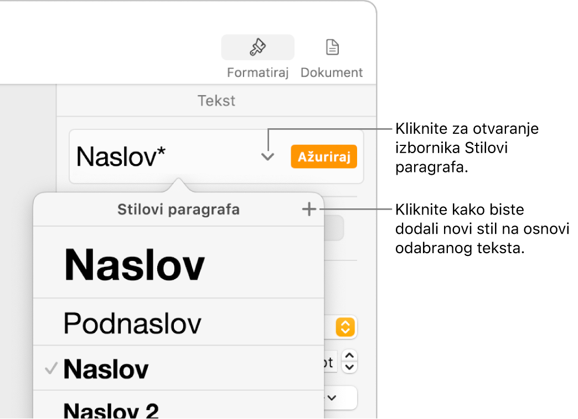
Task: Click the pt size input field
Action: coord(331,362)
